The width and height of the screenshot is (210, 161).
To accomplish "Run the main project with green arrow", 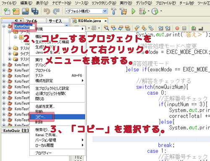I will pos(133,11).
